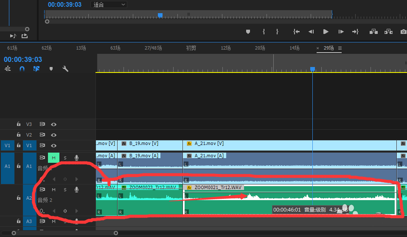This screenshot has height=237, width=407.
Task: Hide track V3 with eye icon
Action: click(x=54, y=124)
